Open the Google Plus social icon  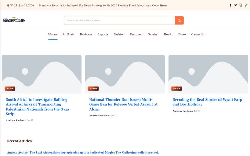[x=246, y=5]
